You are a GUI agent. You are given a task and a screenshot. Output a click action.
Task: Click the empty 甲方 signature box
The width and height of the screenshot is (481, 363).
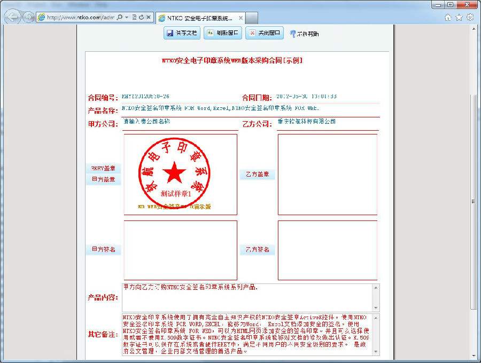click(181, 250)
